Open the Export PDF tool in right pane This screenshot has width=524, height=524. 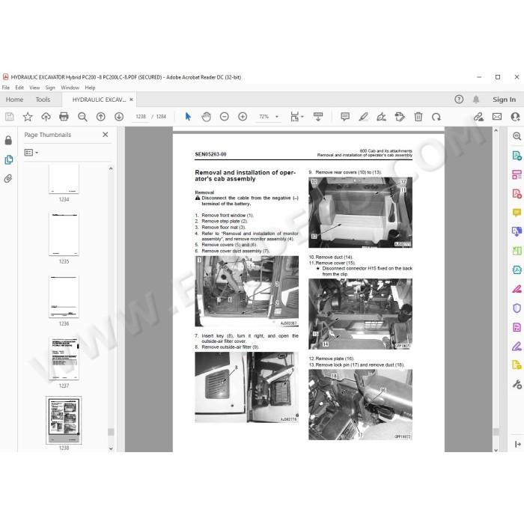(x=517, y=156)
